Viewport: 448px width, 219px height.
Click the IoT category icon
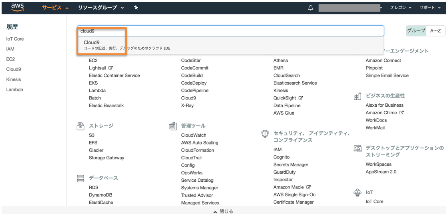[x=358, y=193]
